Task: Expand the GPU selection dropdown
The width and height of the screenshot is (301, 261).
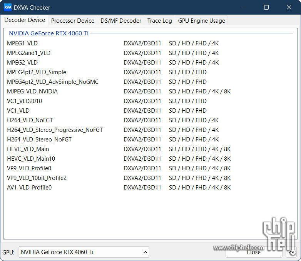Action: 84,252
